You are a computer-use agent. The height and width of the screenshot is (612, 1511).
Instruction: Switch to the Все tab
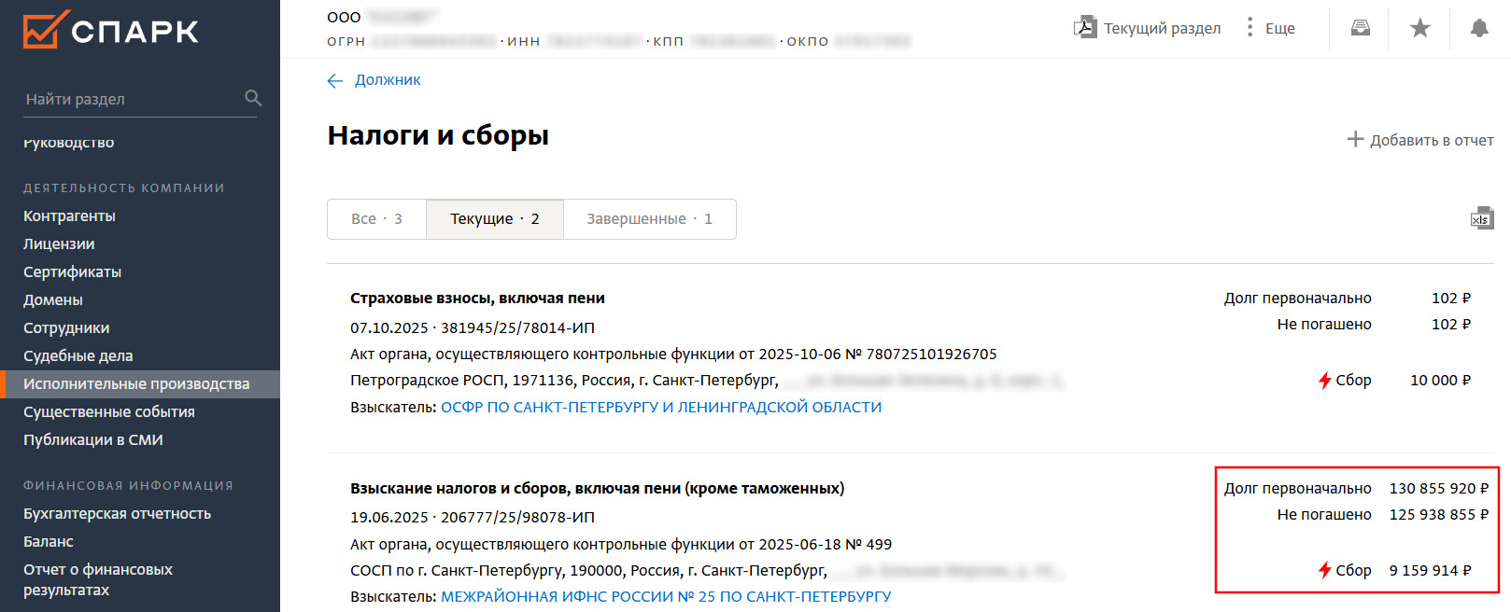click(376, 219)
